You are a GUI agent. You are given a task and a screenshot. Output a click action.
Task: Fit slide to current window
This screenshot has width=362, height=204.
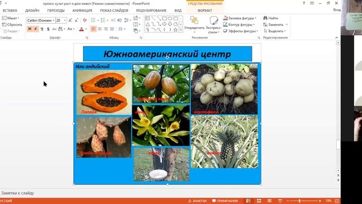(337, 201)
